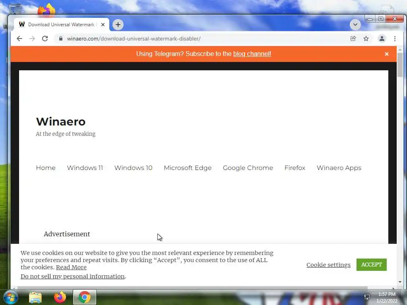Go to the Google Chrome section
407x305 pixels.
pyautogui.click(x=248, y=168)
